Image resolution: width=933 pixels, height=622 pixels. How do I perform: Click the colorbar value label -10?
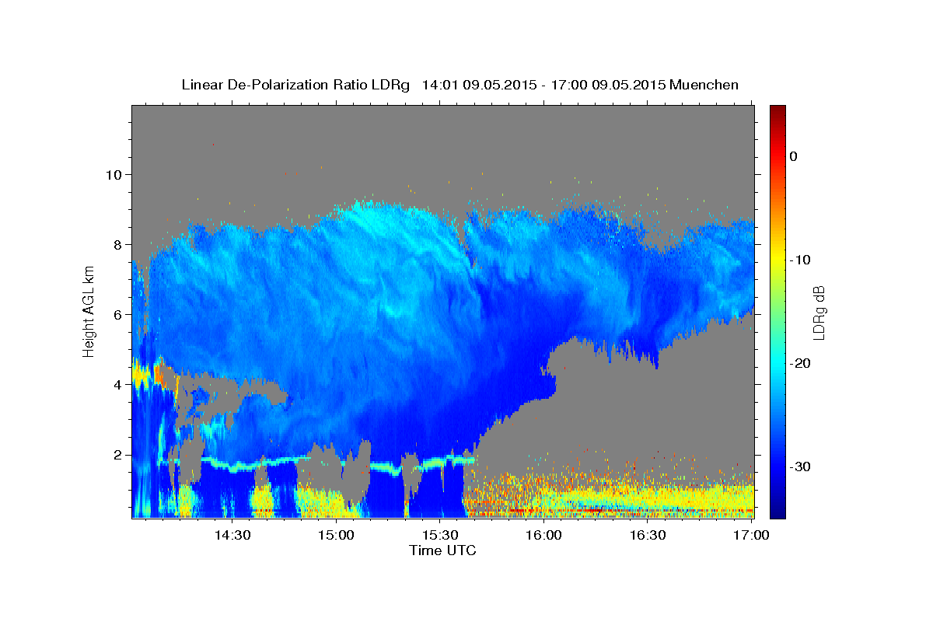pos(800,260)
